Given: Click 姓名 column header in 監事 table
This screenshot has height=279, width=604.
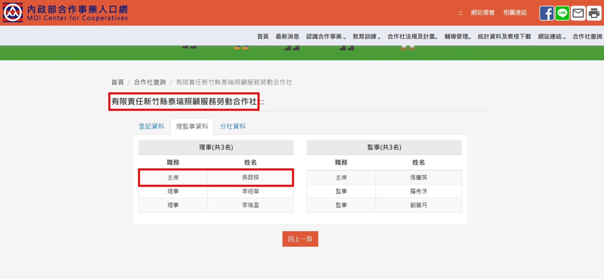Looking at the screenshot, I should click(419, 163).
